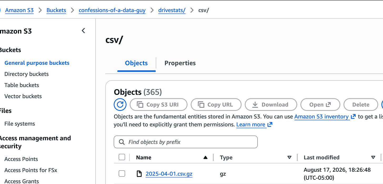Sort by Name using the ascending arrow

(205, 158)
